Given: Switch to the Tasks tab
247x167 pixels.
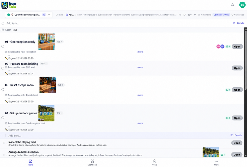Looking at the screenshot, I should pyautogui.click(x=31, y=162).
